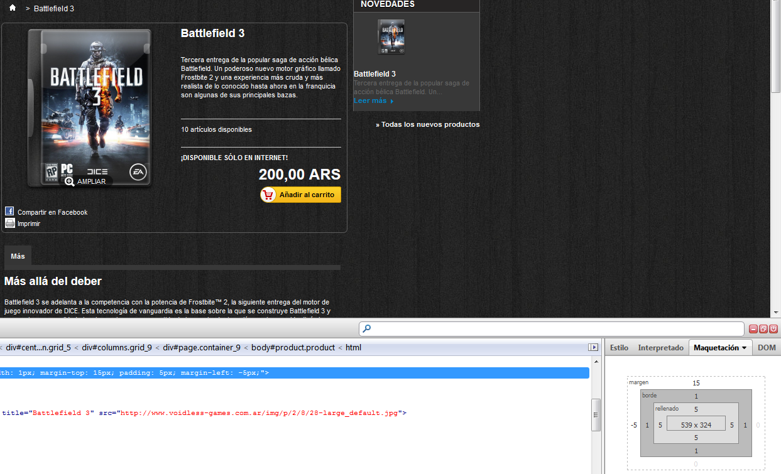
Task: Select html in element path
Action: click(x=353, y=347)
